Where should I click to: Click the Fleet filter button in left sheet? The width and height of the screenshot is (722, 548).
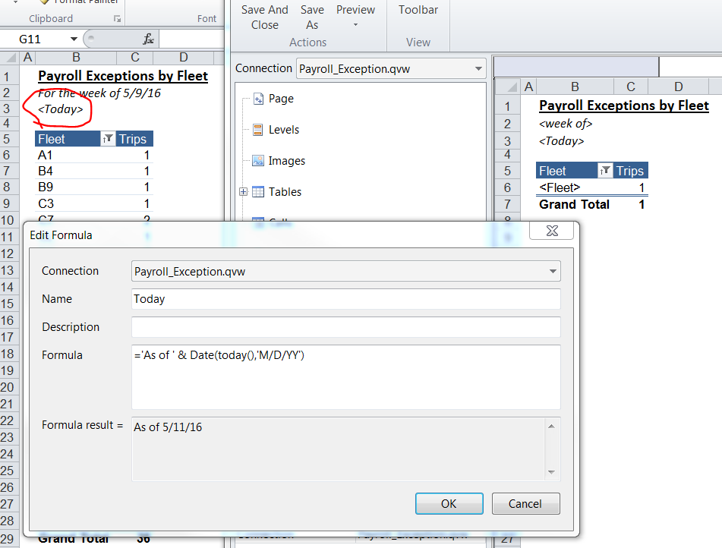(x=108, y=139)
